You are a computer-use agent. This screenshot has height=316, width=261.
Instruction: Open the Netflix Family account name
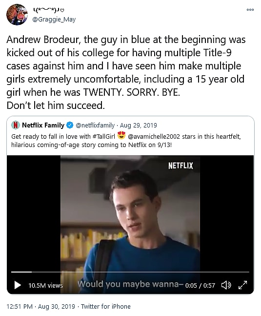point(43,125)
